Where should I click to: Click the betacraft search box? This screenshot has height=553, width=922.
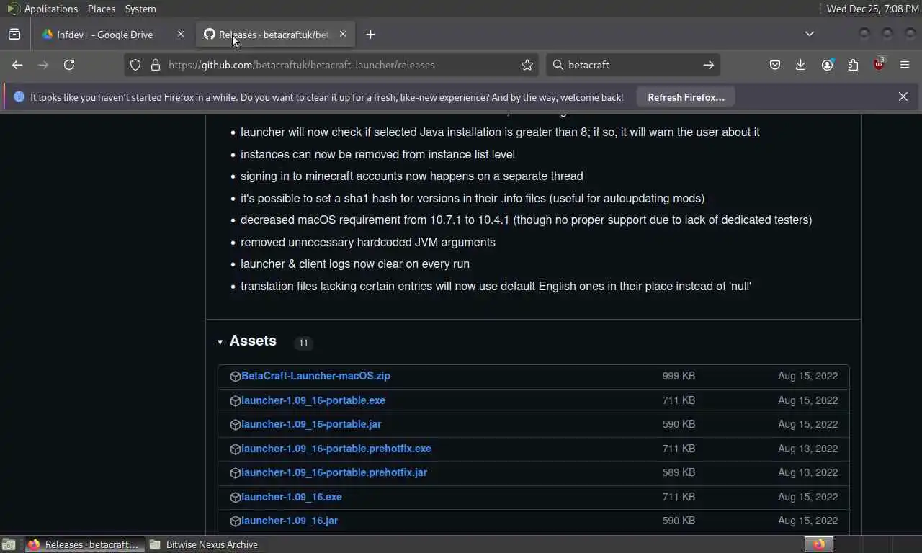tap(632, 65)
